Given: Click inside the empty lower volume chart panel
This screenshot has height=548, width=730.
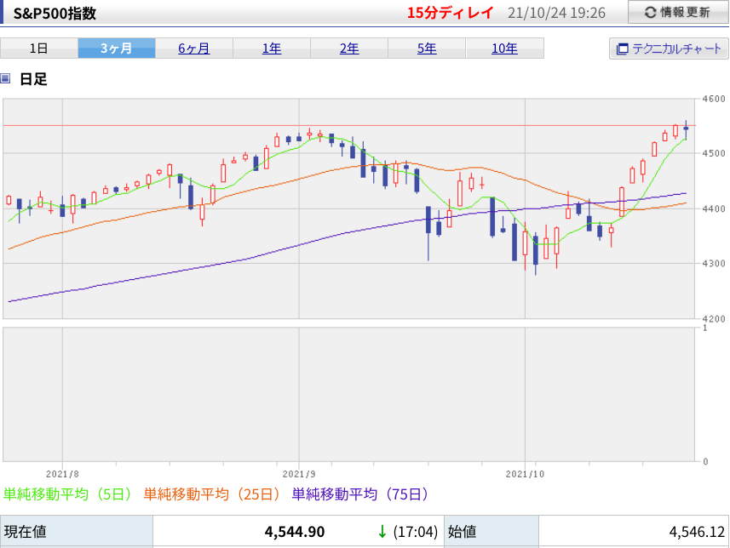Looking at the screenshot, I should (348, 395).
